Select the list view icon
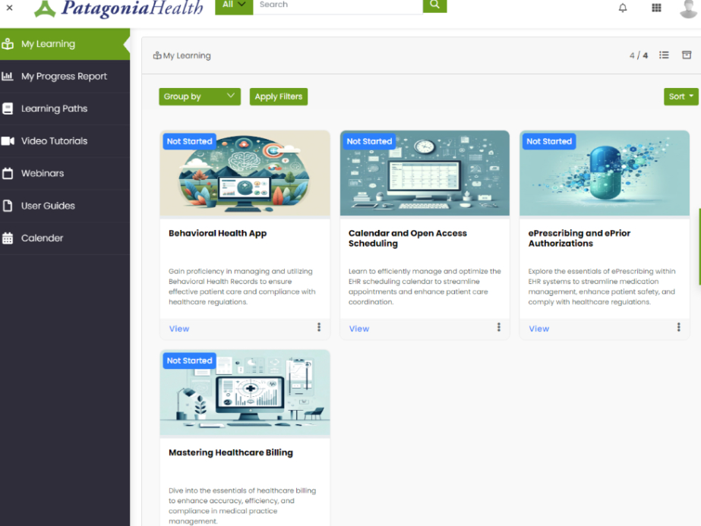Screen dimensions: 701x526 (663, 55)
